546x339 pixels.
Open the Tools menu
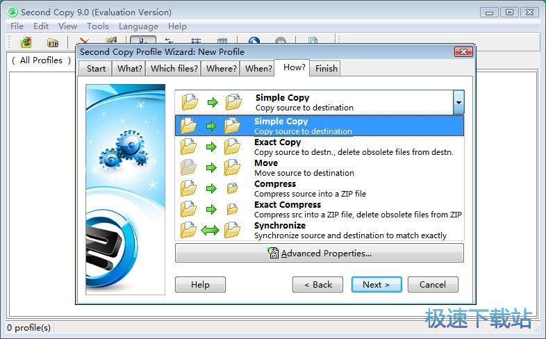click(x=98, y=26)
